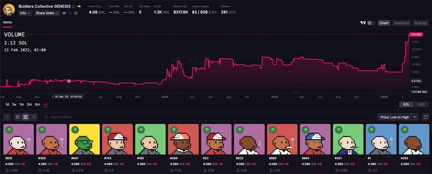
Task: Expand the Info dropdown
Action: 25,13
